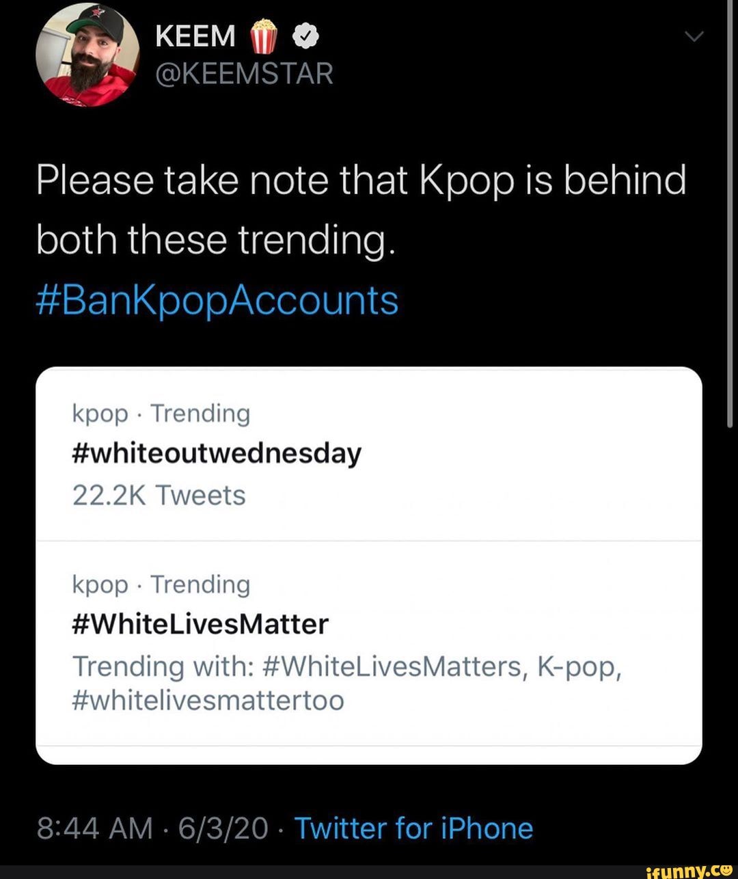The width and height of the screenshot is (738, 879).
Task: Click the KEEM display name
Action: [x=193, y=34]
